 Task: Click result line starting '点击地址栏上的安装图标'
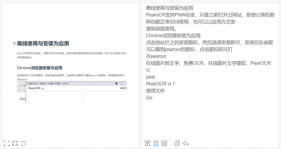209,43
